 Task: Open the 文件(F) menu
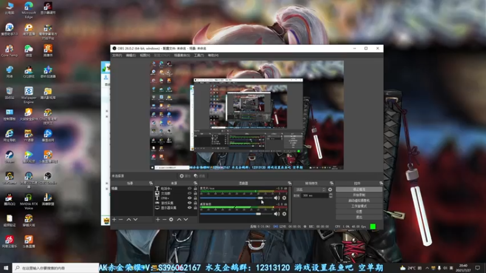pyautogui.click(x=117, y=55)
